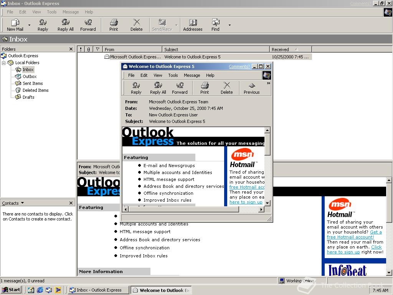393x295 pixels.
Task: Click Show Desktop quick launch icon
Action: point(31,290)
